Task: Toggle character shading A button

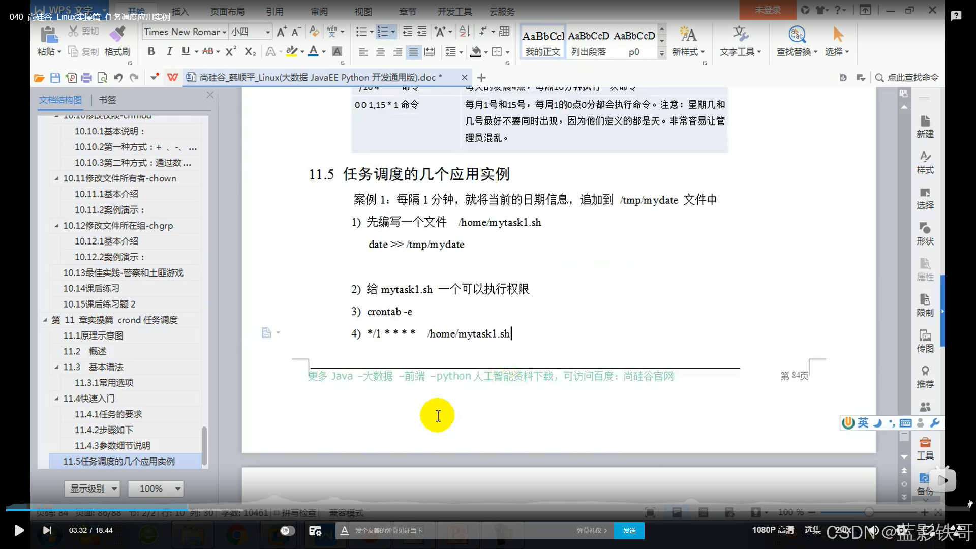Action: tap(337, 51)
